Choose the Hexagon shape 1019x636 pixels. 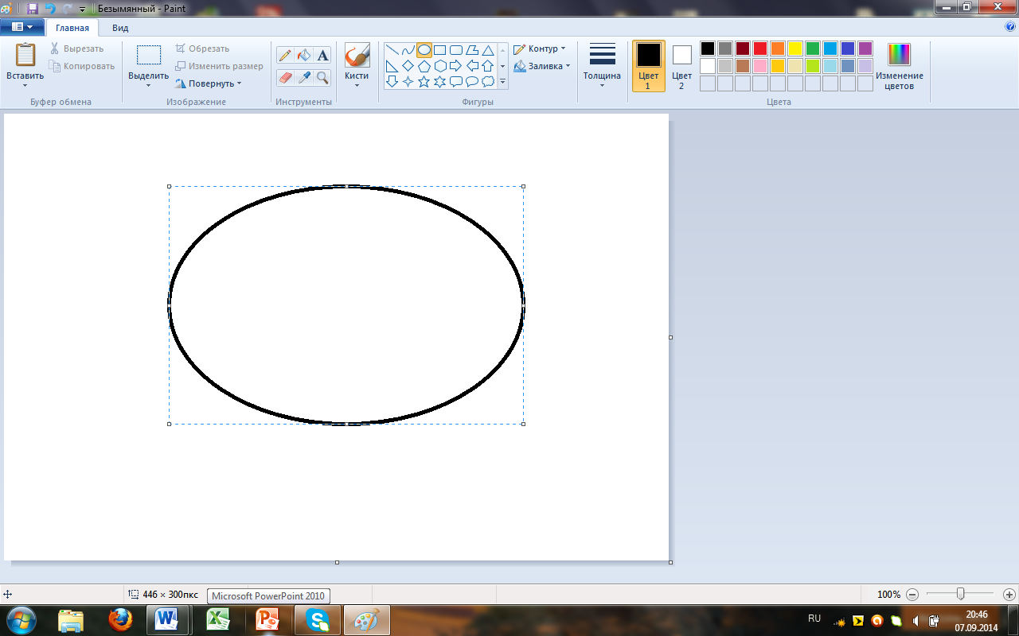pos(439,66)
